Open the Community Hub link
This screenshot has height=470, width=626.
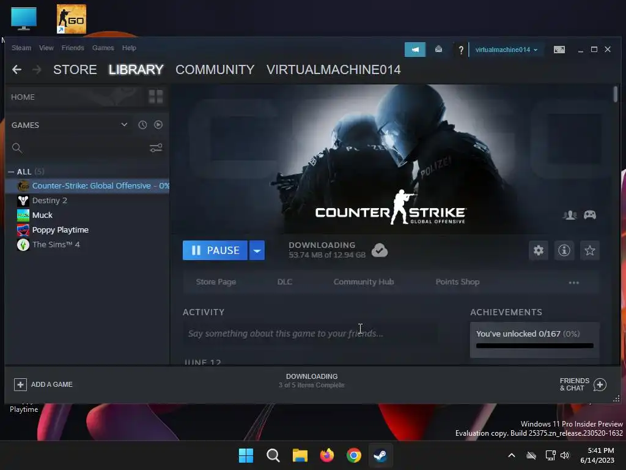click(364, 282)
